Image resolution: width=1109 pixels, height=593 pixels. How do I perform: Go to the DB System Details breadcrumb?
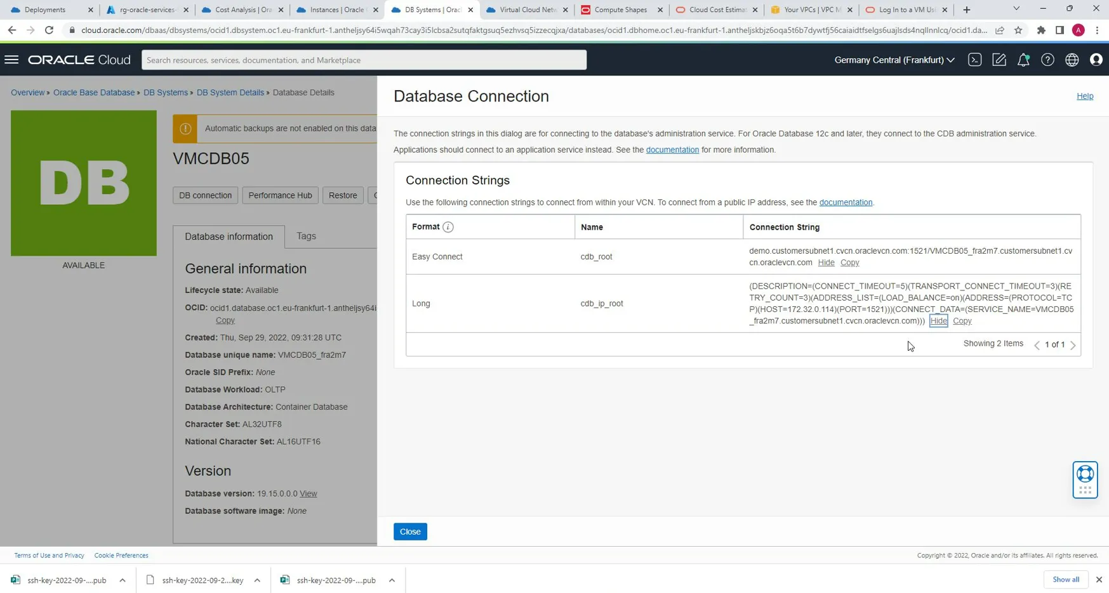tap(230, 93)
